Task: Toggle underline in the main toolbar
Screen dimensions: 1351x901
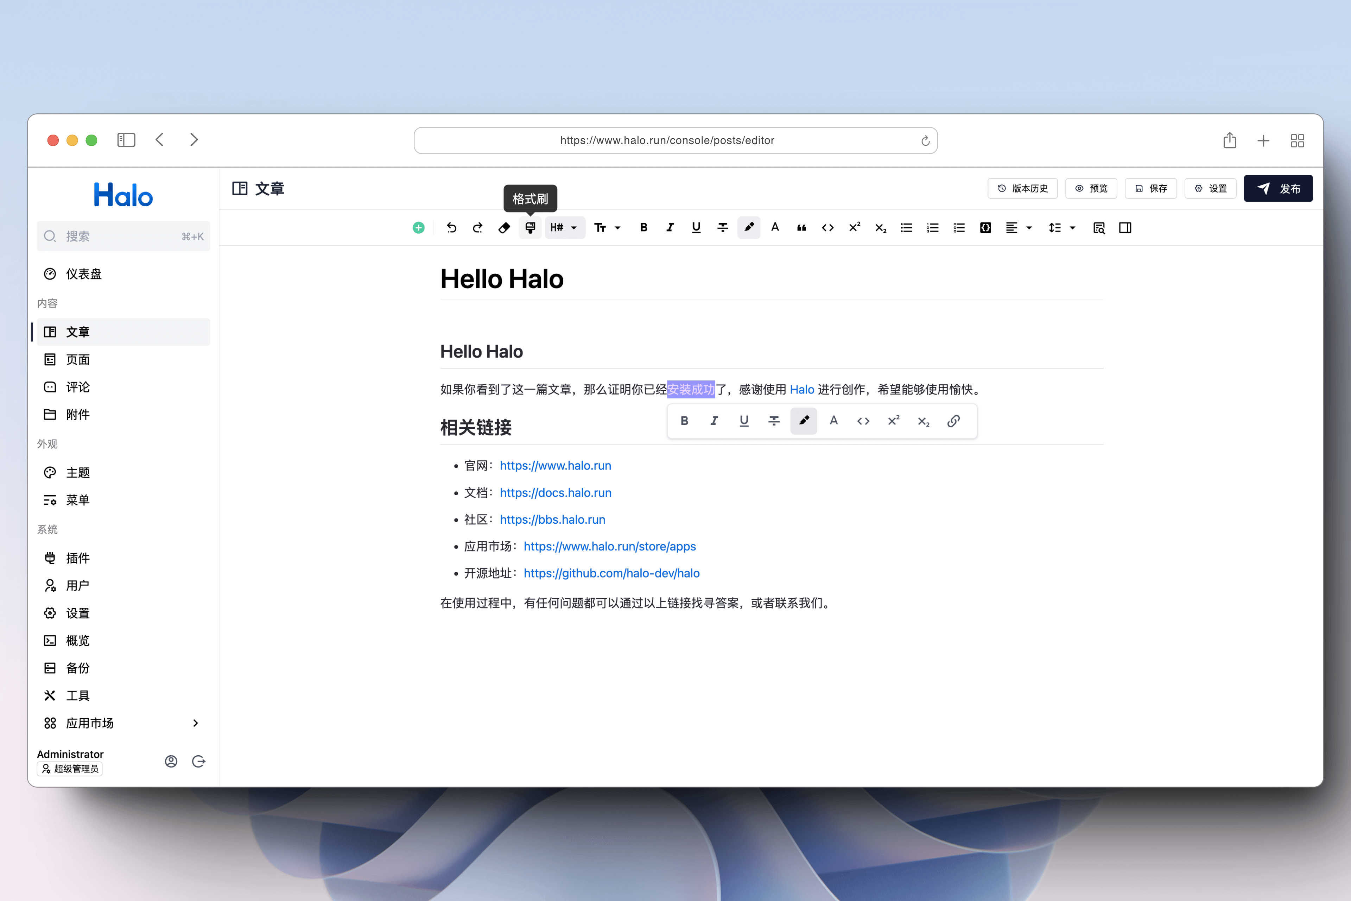Action: pos(696,228)
